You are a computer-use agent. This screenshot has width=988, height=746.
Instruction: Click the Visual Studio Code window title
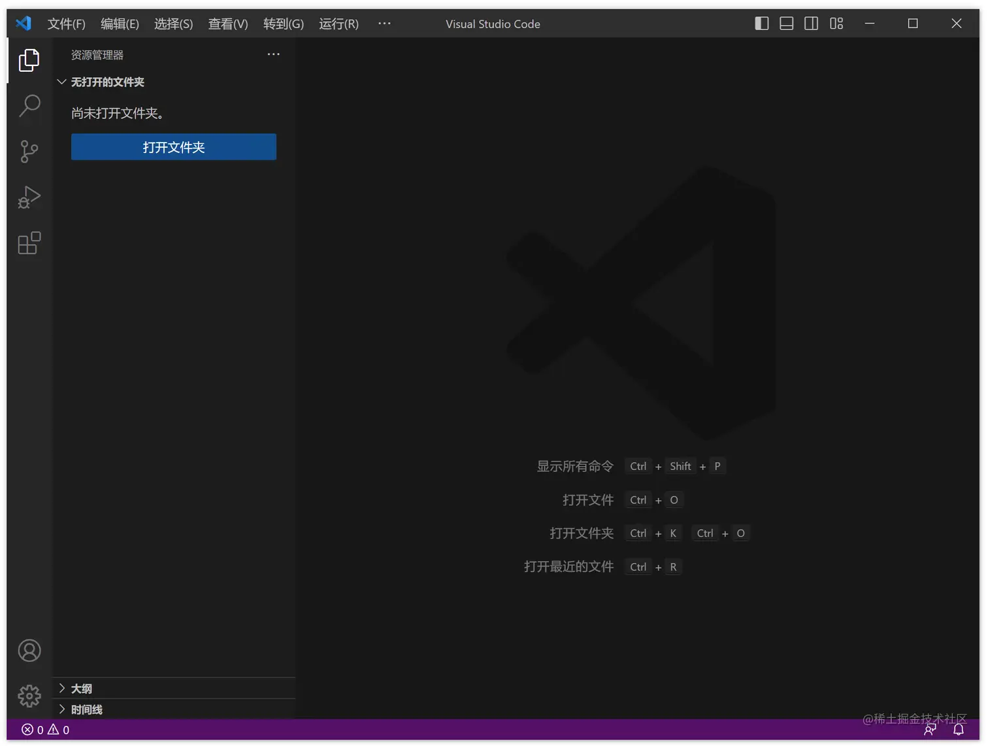coord(493,24)
